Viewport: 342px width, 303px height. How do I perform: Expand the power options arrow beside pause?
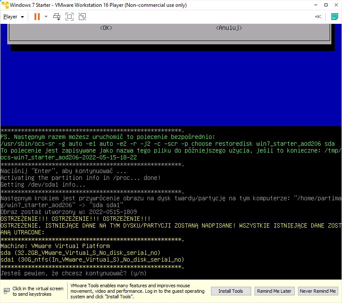pos(46,17)
